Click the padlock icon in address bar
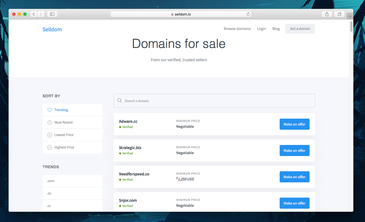The image size is (365, 222). tap(172, 14)
